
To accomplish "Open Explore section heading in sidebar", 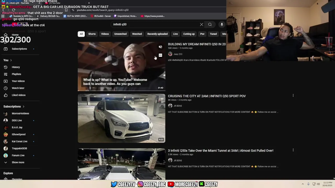I will pos(8,173).
